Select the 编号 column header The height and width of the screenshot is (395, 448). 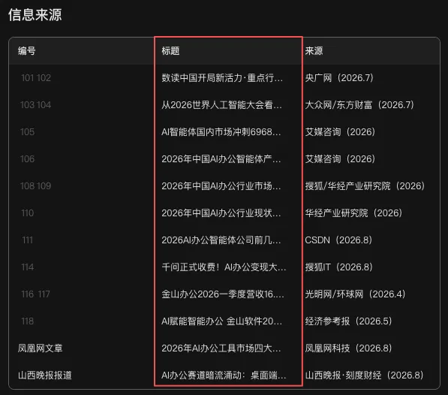(26, 51)
